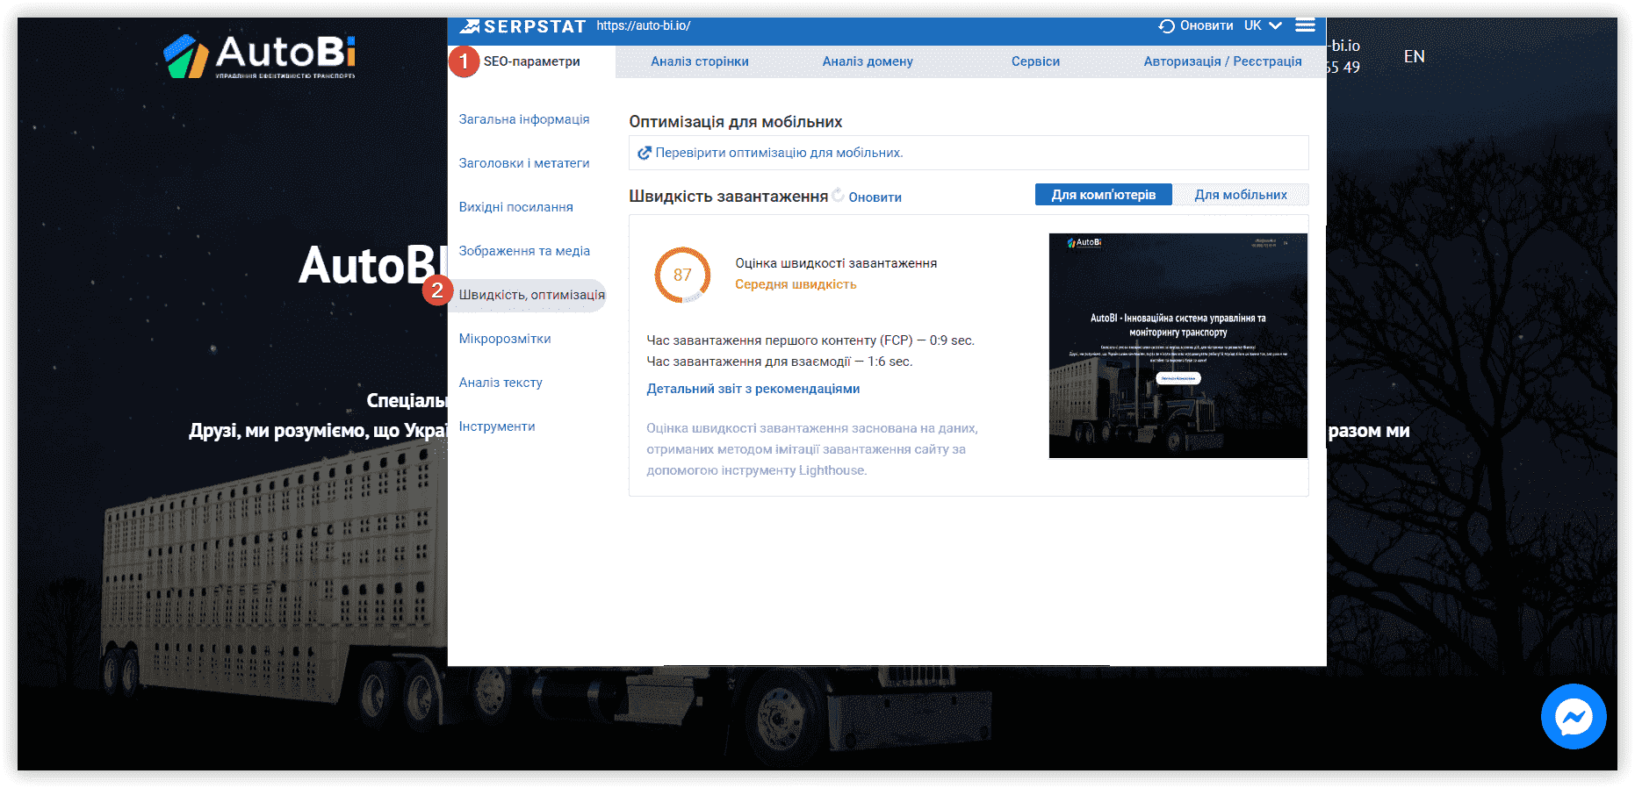Screen dimensions: 1635x788
Task: Select Мікророзмітки in sidebar
Action: click(505, 339)
